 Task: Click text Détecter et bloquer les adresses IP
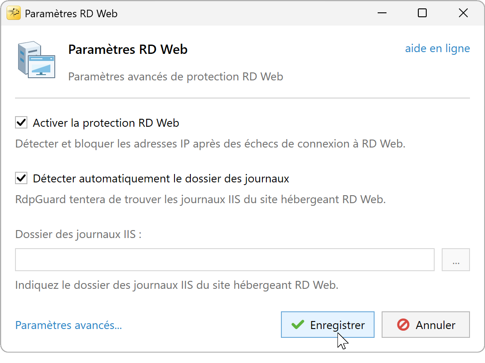point(102,144)
